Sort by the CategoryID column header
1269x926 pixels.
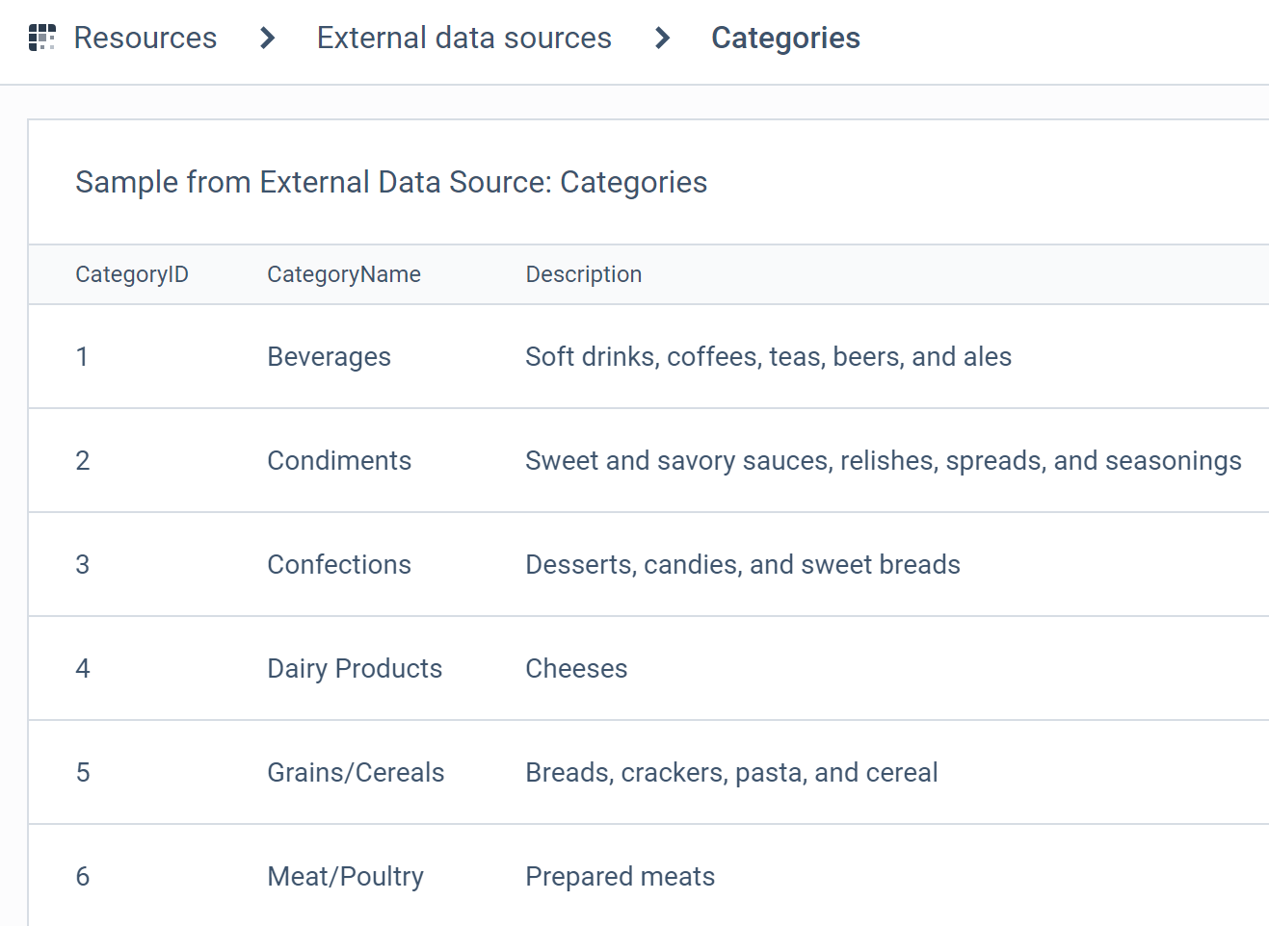(132, 274)
